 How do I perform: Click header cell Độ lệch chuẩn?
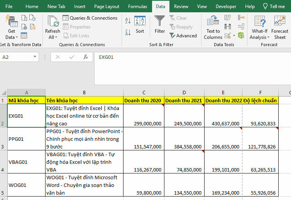(x=261, y=100)
